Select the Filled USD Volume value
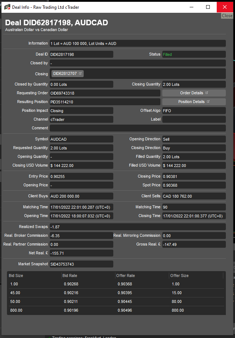The image size is (235, 338). pyautogui.click(x=194, y=165)
